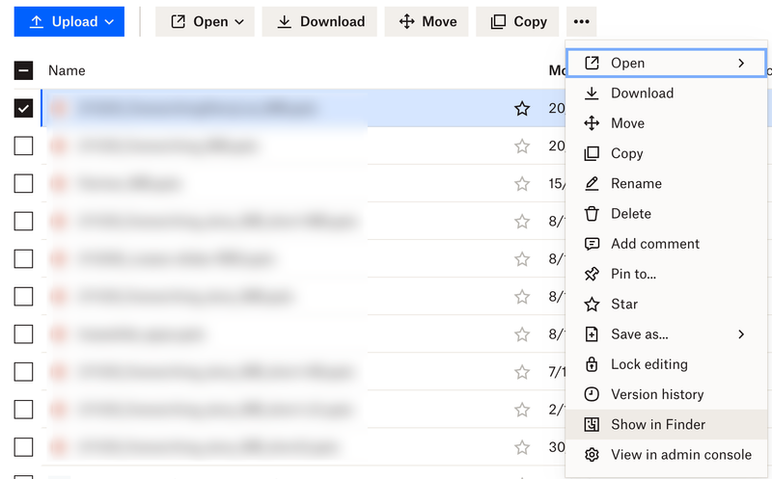Open the three-dot more actions toolbar button
This screenshot has width=772, height=479.
coord(582,21)
